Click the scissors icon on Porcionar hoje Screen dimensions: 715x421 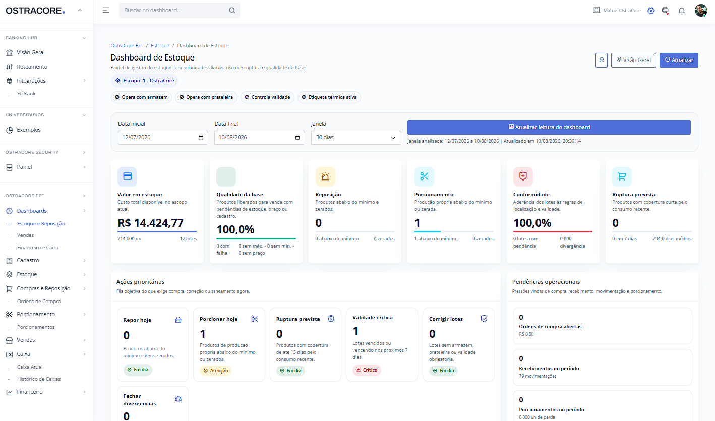[255, 319]
